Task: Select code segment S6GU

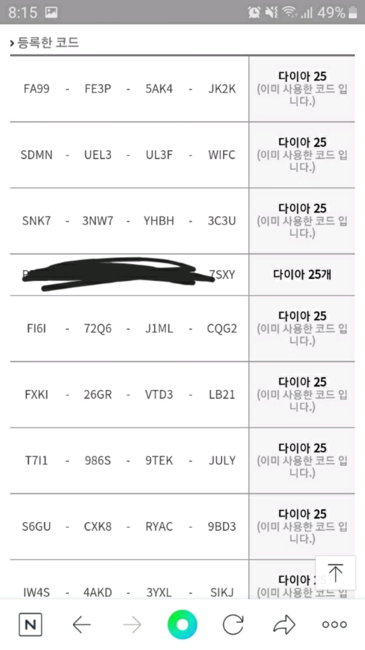Action: (x=36, y=527)
